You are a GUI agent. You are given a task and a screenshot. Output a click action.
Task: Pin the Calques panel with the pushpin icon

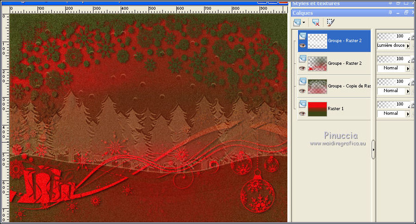[x=390, y=12]
